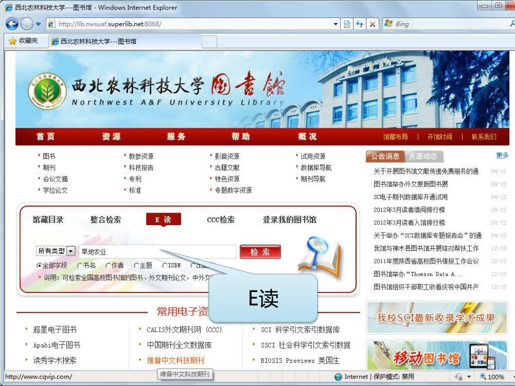Open the SSCI 社会科学引文索引数据 link

(305, 345)
